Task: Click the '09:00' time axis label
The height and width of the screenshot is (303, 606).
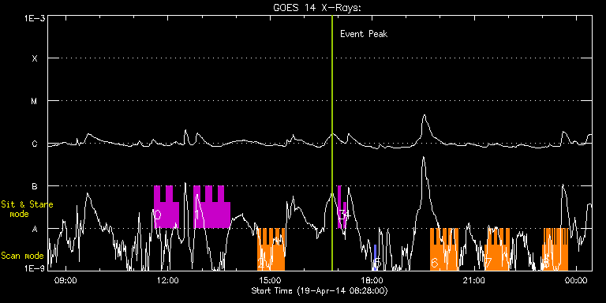Action: coord(65,281)
